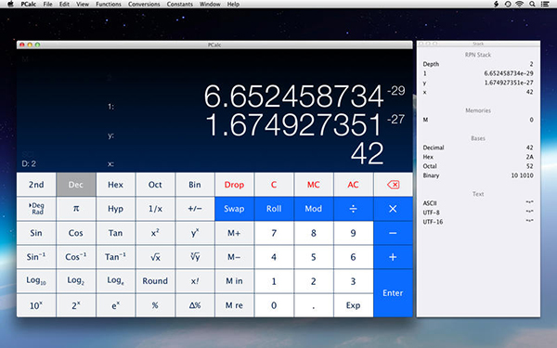Toggle the Hyp hyperbolic key

(x=115, y=209)
